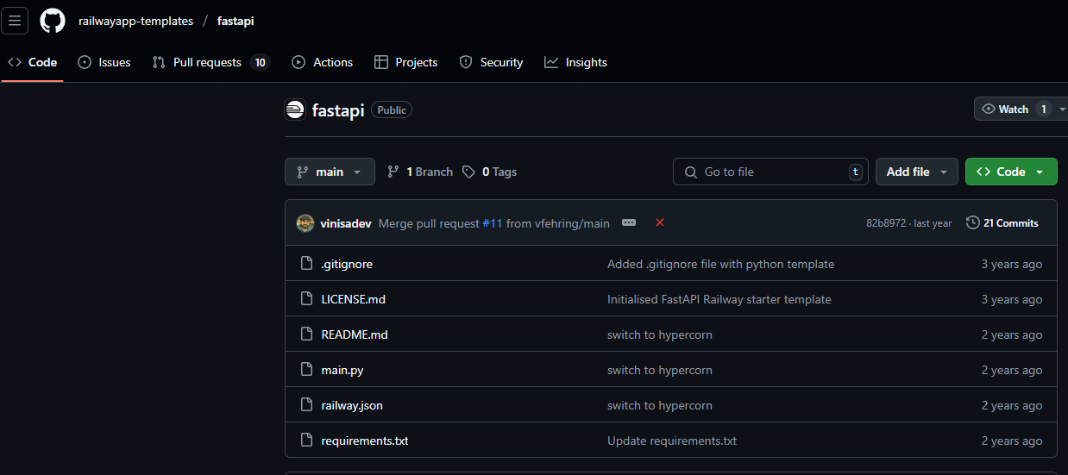Go to the Actions tab
The image size is (1068, 475).
[x=323, y=62]
